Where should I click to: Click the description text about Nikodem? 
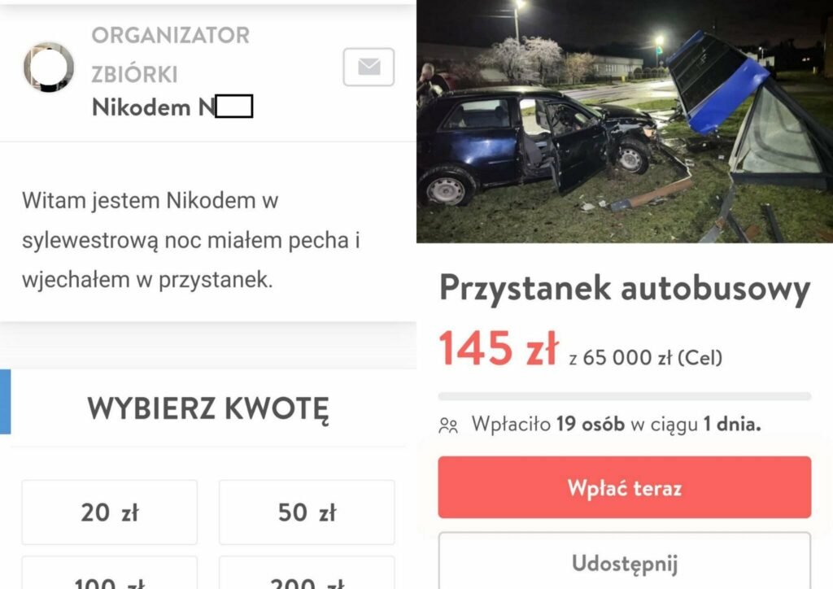click(191, 240)
